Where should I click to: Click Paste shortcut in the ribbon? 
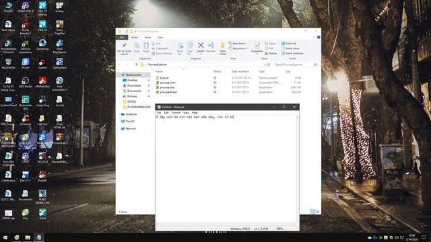[162, 54]
